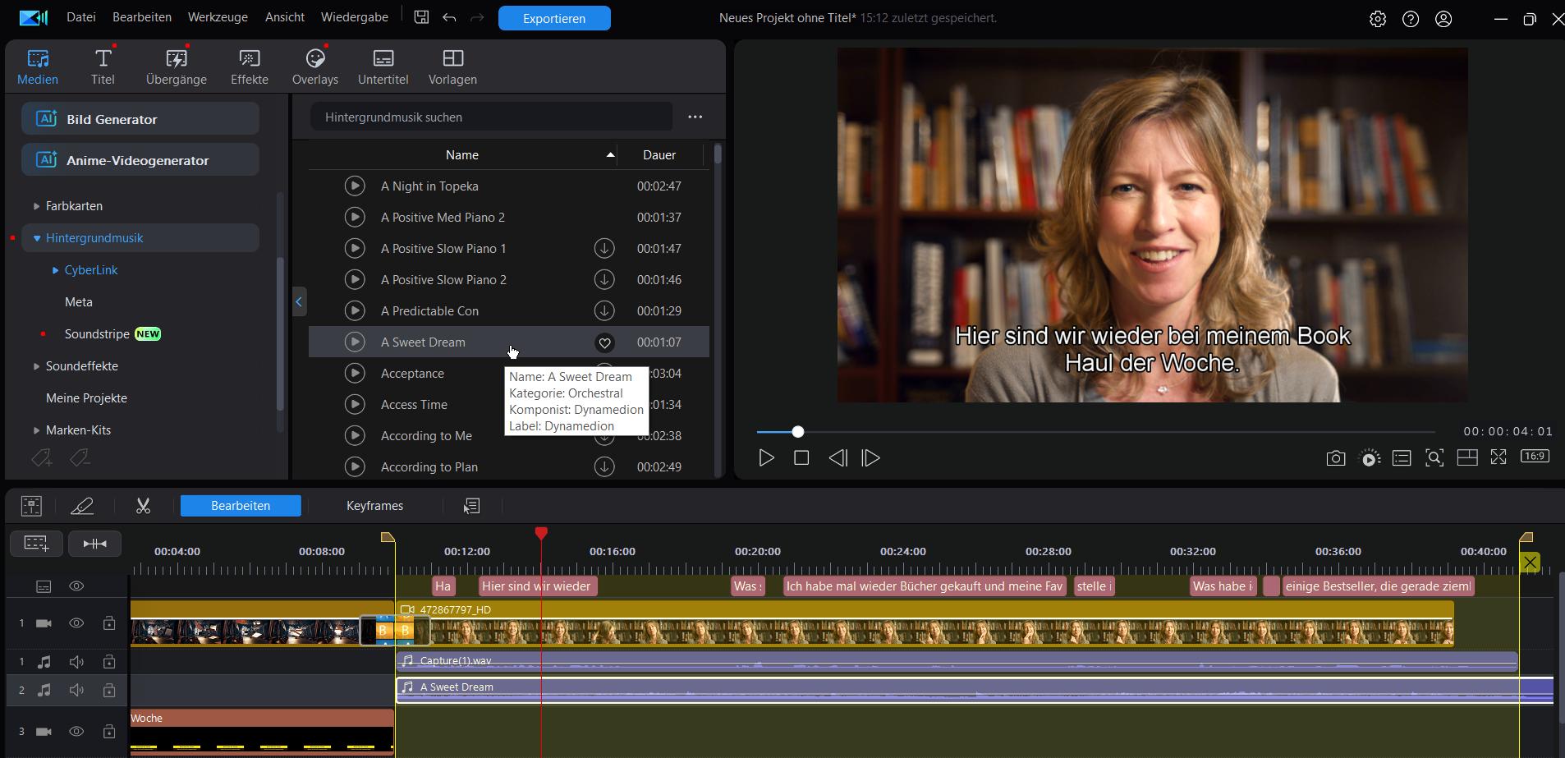Image resolution: width=1565 pixels, height=758 pixels.
Task: Open the Übergänge transitions room
Action: click(x=176, y=67)
